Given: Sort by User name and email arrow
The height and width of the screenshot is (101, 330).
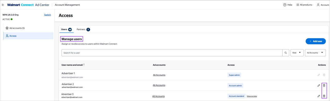Looking at the screenshot, I should (x=84, y=65).
